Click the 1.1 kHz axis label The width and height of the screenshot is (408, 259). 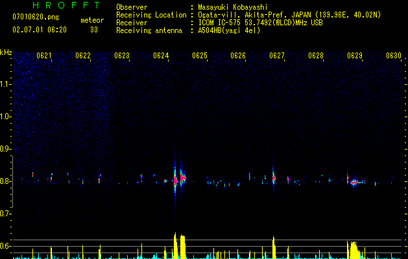(5, 84)
